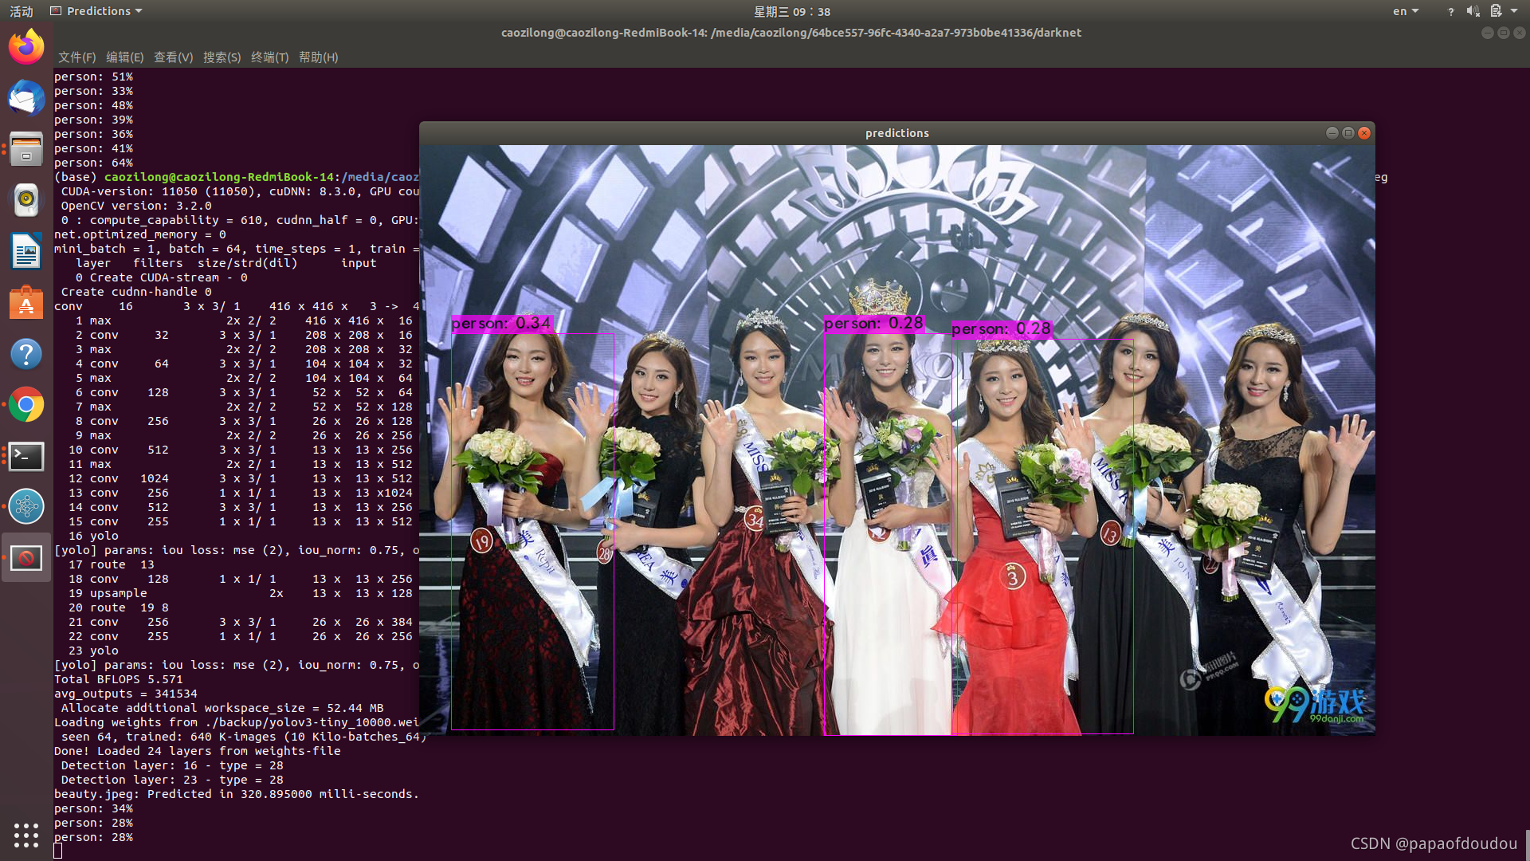The width and height of the screenshot is (1530, 861).
Task: Open the 文件(F) terminal menu
Action: pos(76,57)
